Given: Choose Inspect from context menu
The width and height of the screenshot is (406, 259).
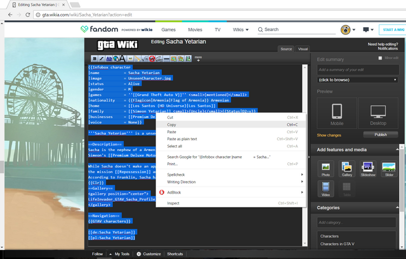Looking at the screenshot, I should coord(231,203).
